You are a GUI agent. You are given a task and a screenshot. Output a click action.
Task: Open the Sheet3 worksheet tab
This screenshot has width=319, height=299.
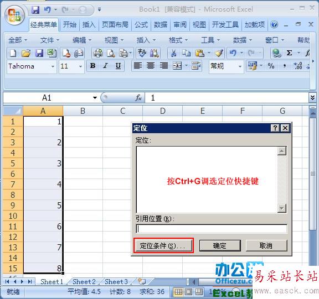[116, 281]
